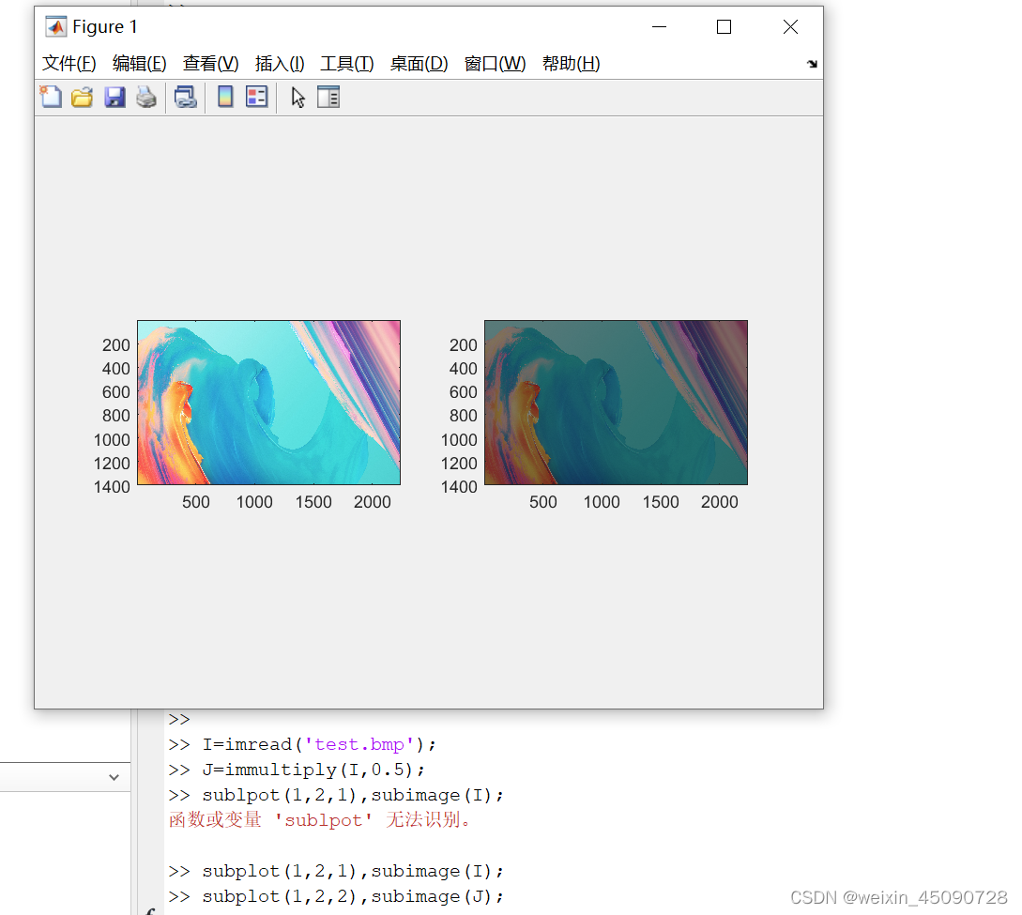The width and height of the screenshot is (1022, 915).
Task: Save the figure with floppy icon
Action: coord(114,97)
